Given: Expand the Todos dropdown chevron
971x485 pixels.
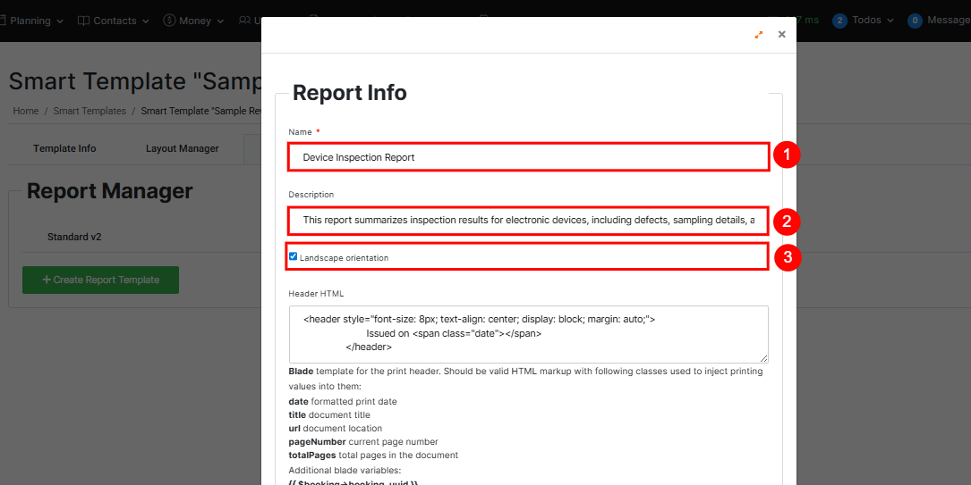Looking at the screenshot, I should point(890,21).
